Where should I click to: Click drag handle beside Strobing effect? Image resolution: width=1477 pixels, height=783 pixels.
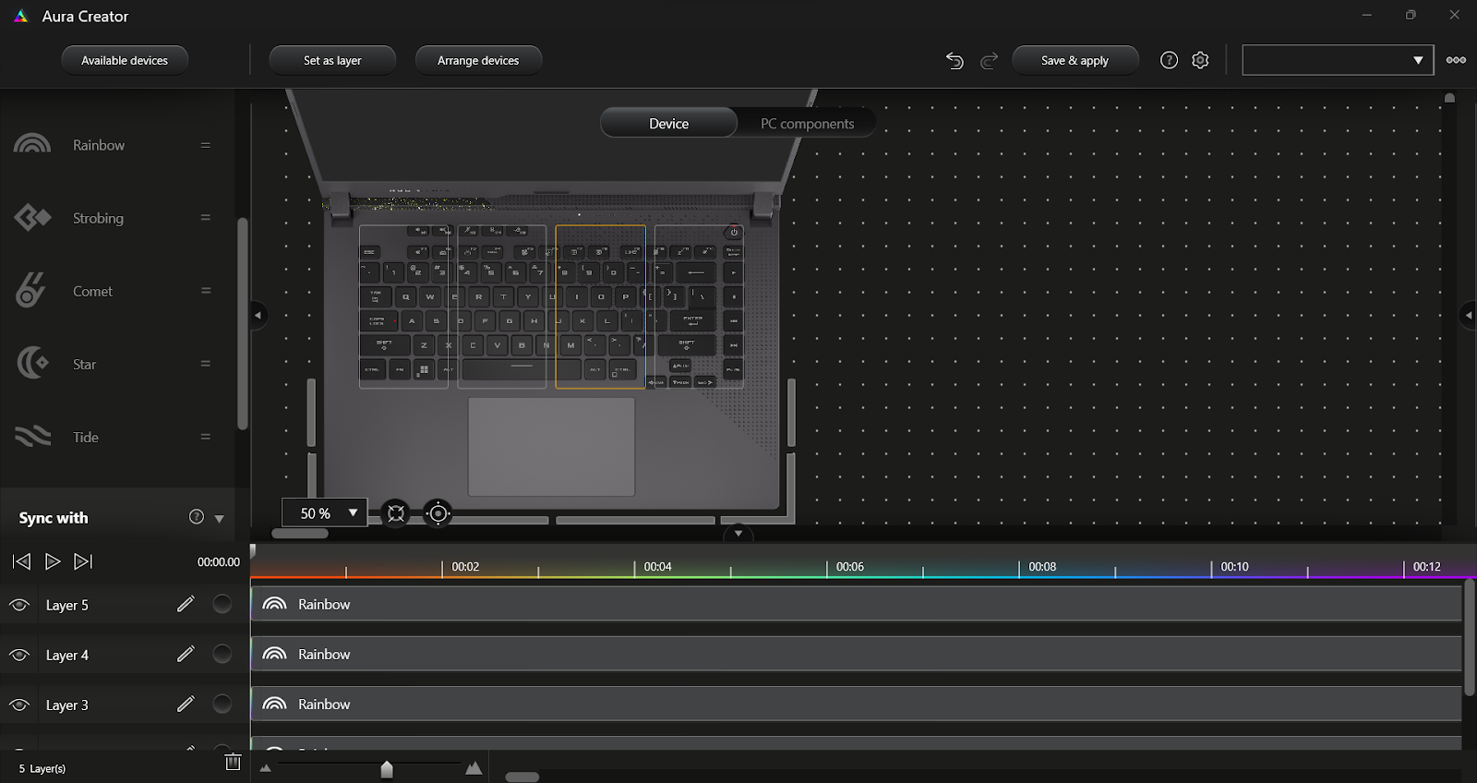(206, 218)
